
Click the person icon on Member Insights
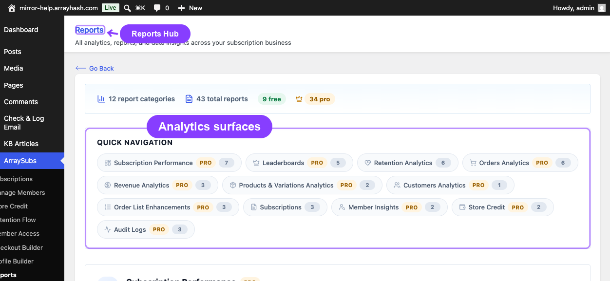coord(342,207)
